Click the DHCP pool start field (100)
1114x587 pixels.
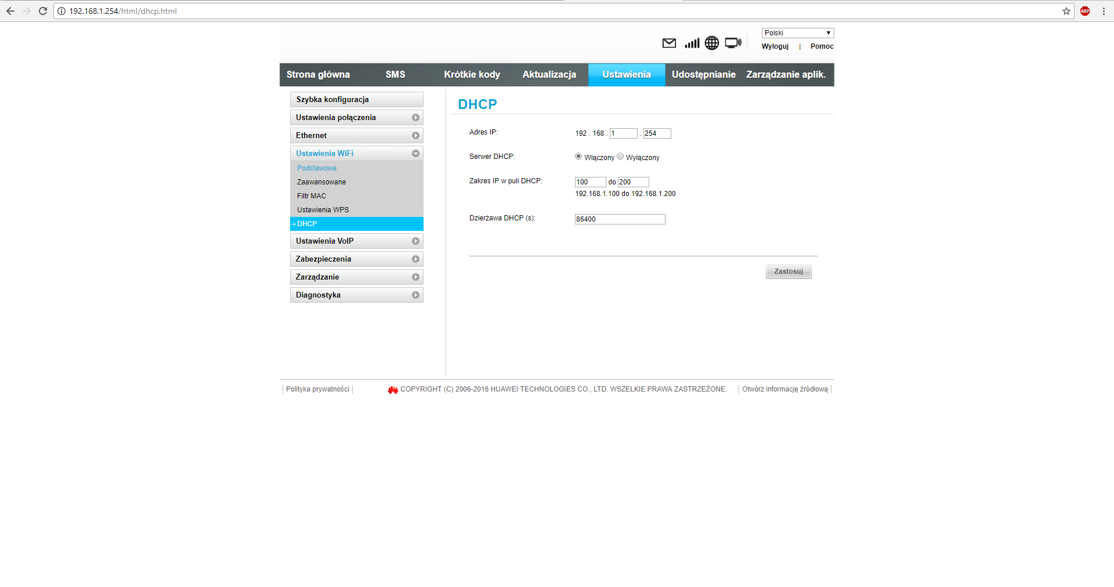tap(591, 182)
